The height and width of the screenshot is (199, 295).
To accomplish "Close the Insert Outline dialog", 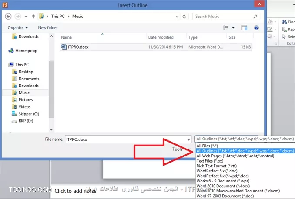I will 259,4.
